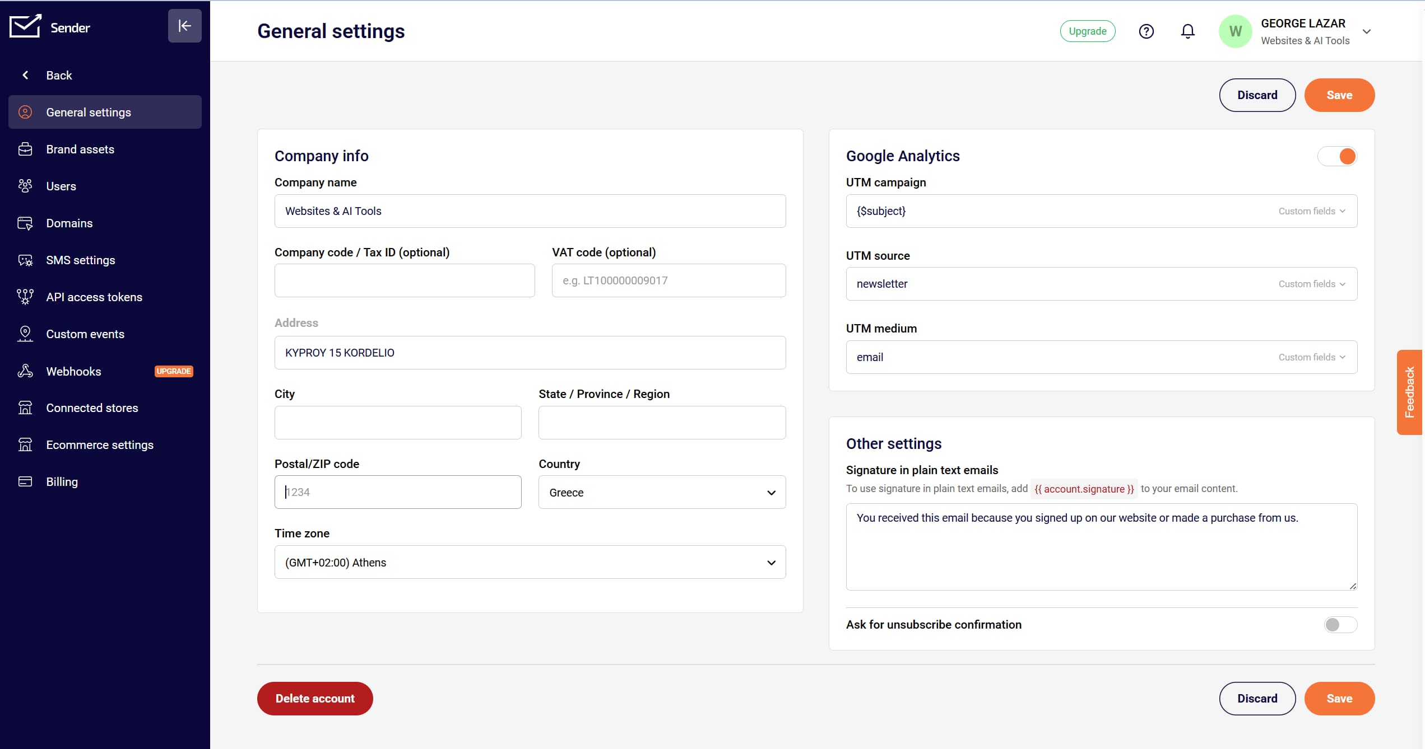1425x749 pixels.
Task: Click the SMS settings icon
Action: coord(25,260)
